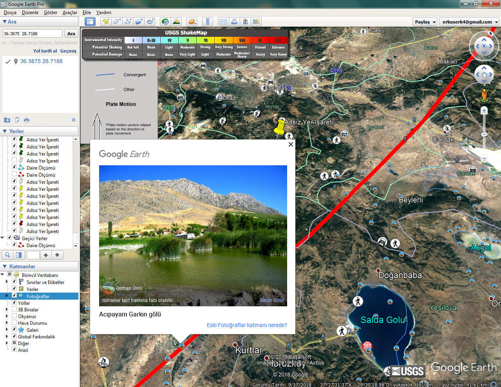Show the ruler measurement tool

pyautogui.click(x=208, y=22)
